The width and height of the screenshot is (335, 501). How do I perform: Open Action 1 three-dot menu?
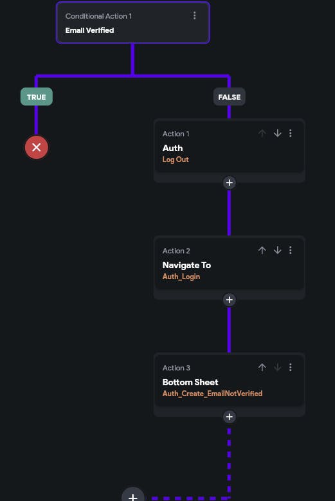click(x=290, y=133)
